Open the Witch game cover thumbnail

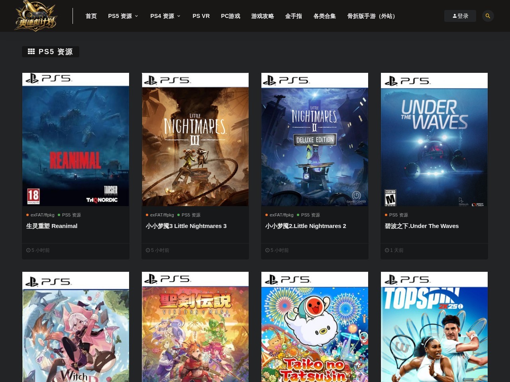[x=76, y=327]
